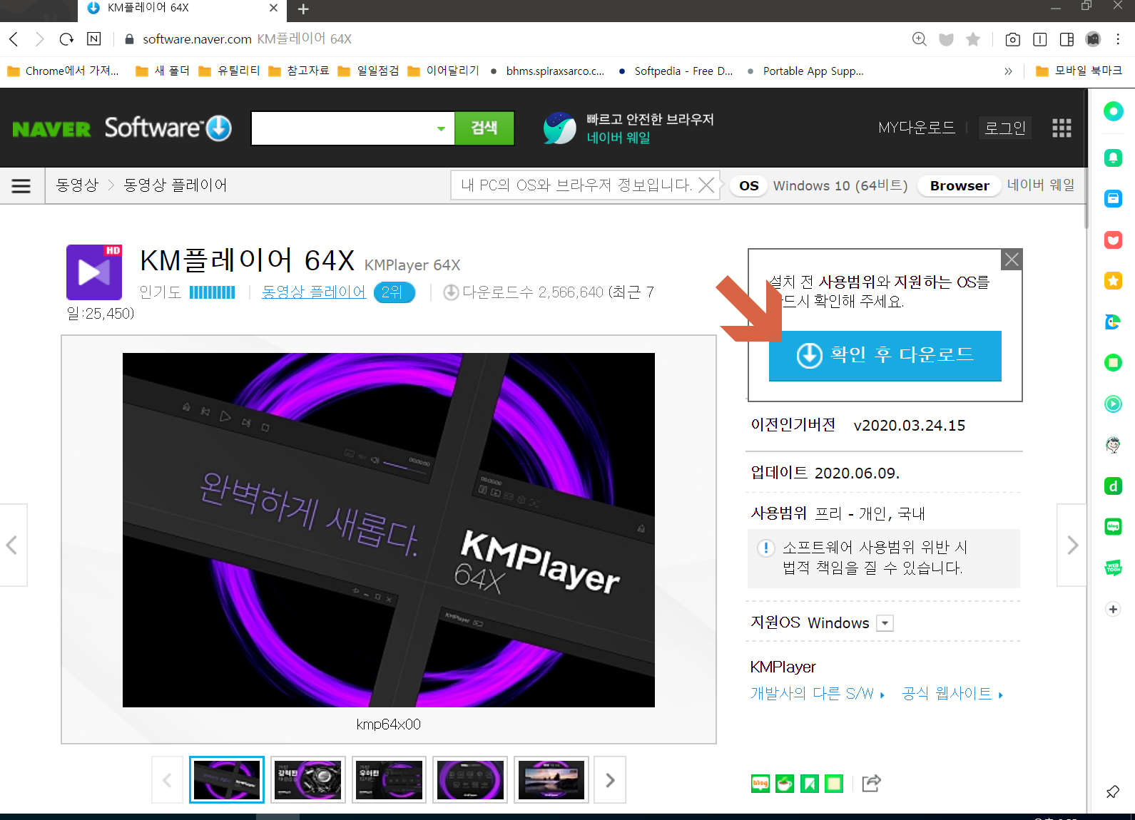Select first kmp64x00 screenshot thumbnail

pyautogui.click(x=227, y=780)
